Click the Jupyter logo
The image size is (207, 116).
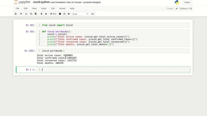tap(22, 2)
